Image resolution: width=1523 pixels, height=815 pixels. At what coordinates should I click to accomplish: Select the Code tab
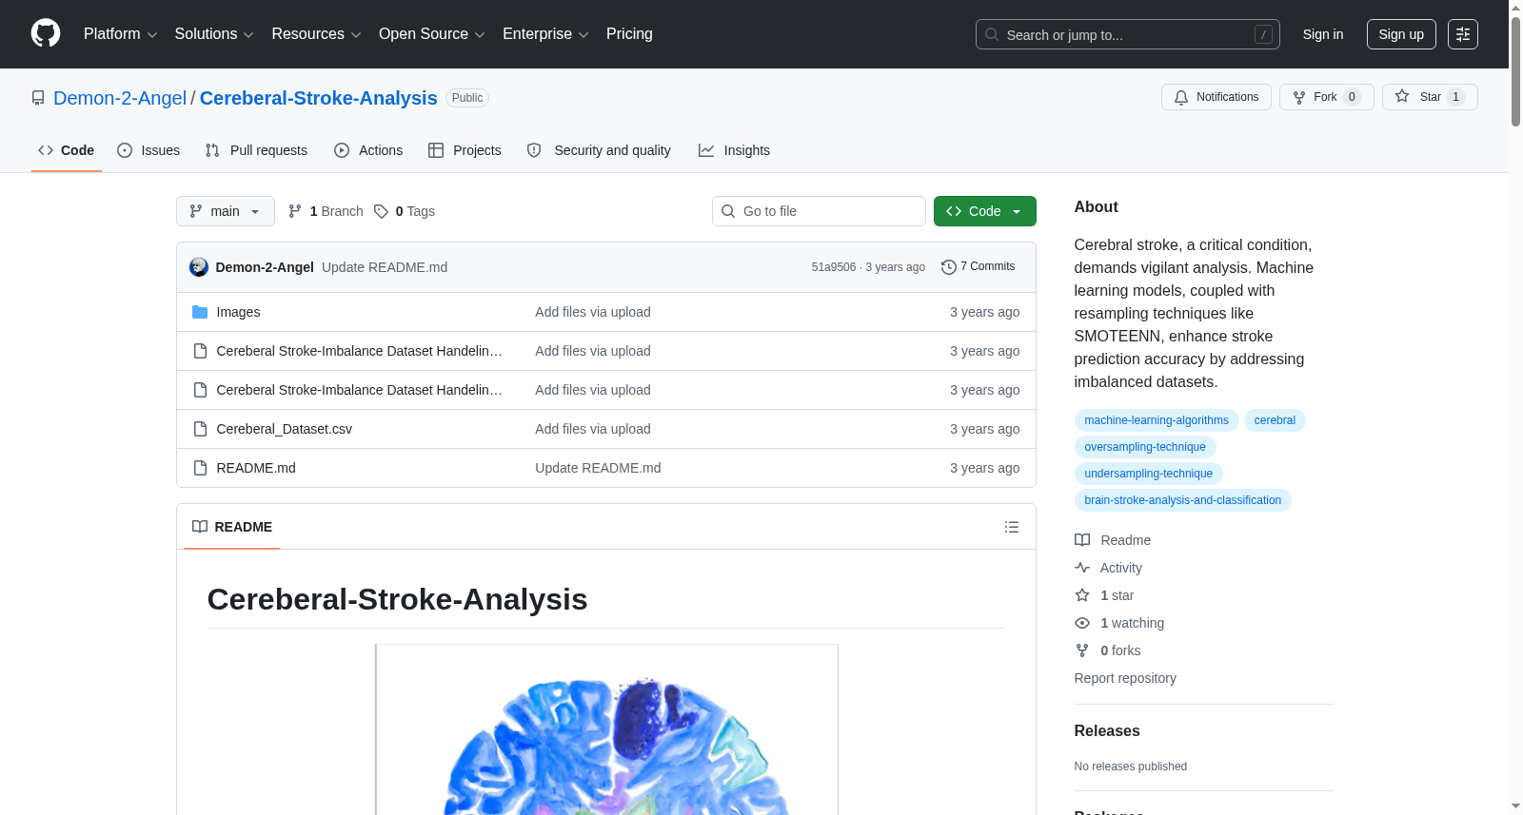tap(67, 150)
